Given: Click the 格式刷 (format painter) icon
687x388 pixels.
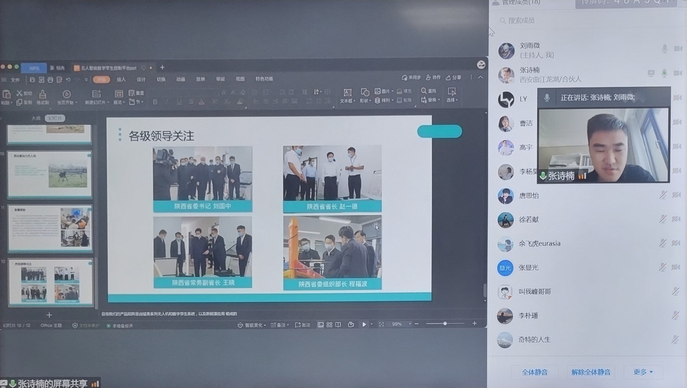Looking at the screenshot, I should (x=42, y=95).
